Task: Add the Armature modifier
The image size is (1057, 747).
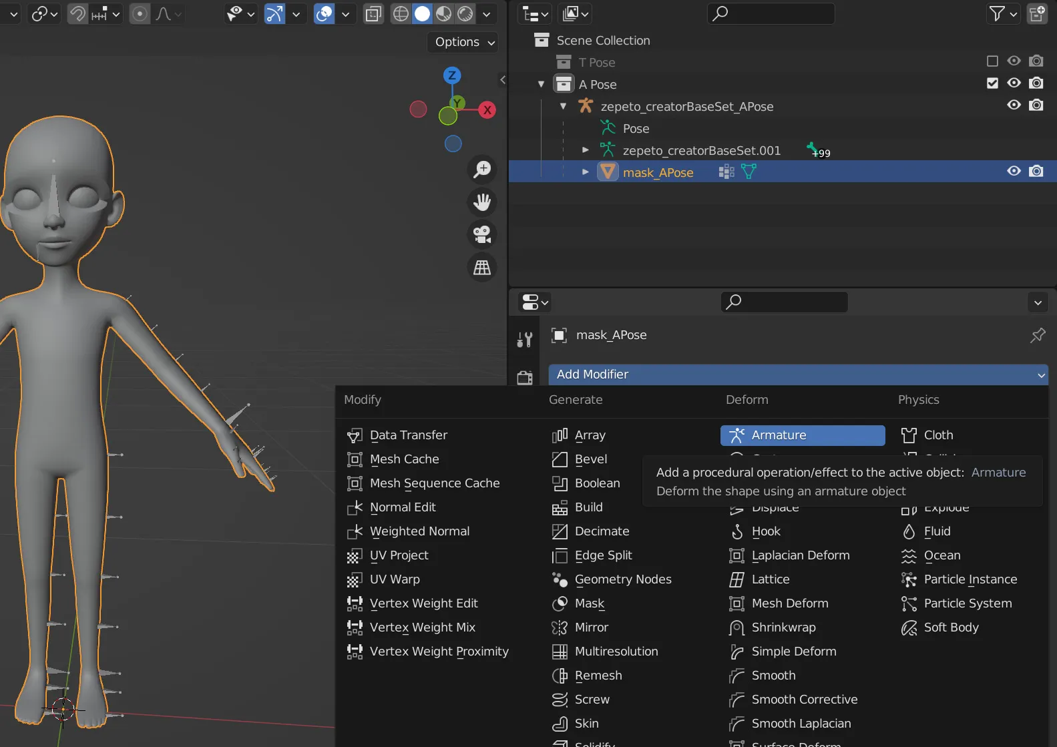Action: (x=803, y=435)
